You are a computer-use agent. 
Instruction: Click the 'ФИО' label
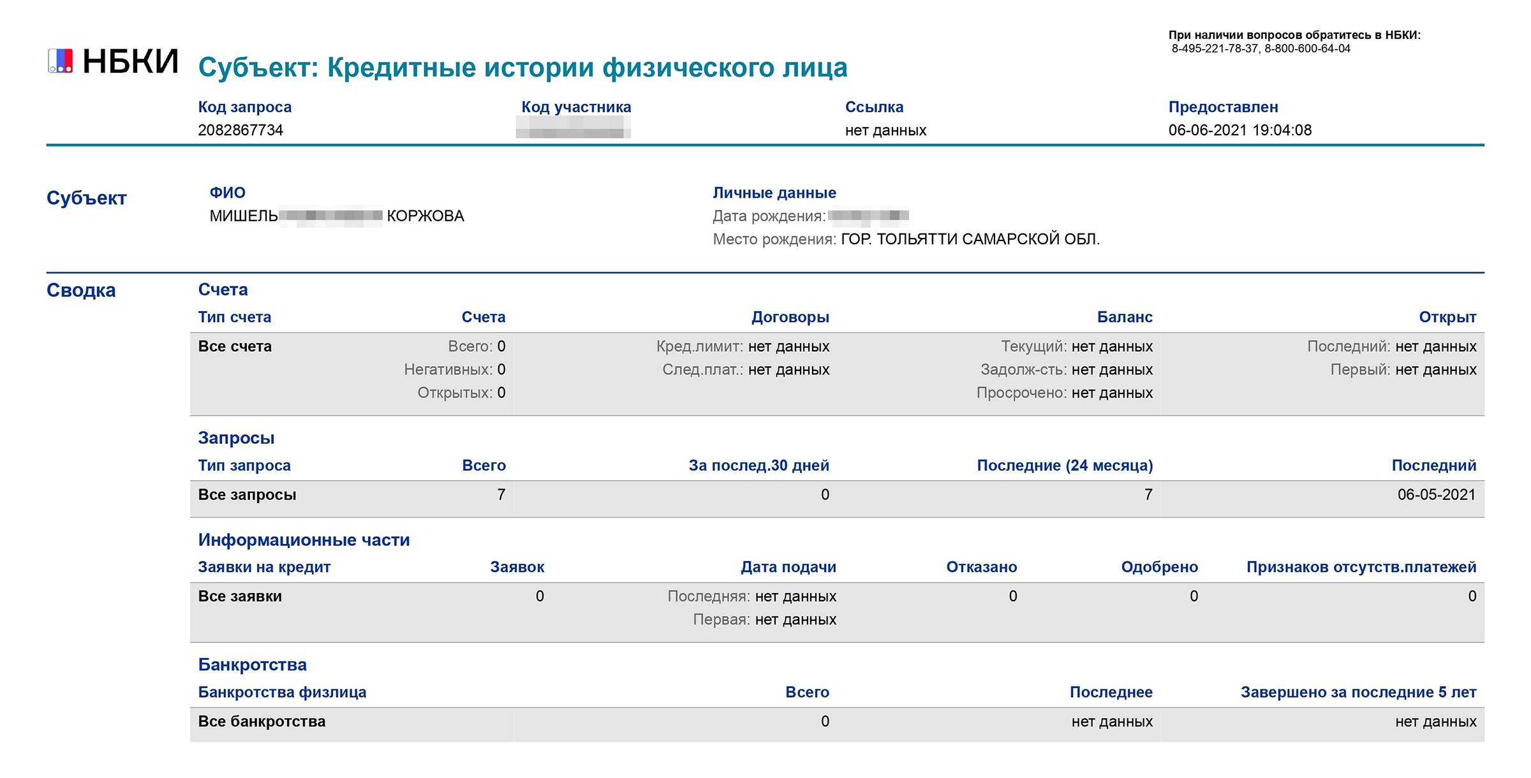pos(228,193)
